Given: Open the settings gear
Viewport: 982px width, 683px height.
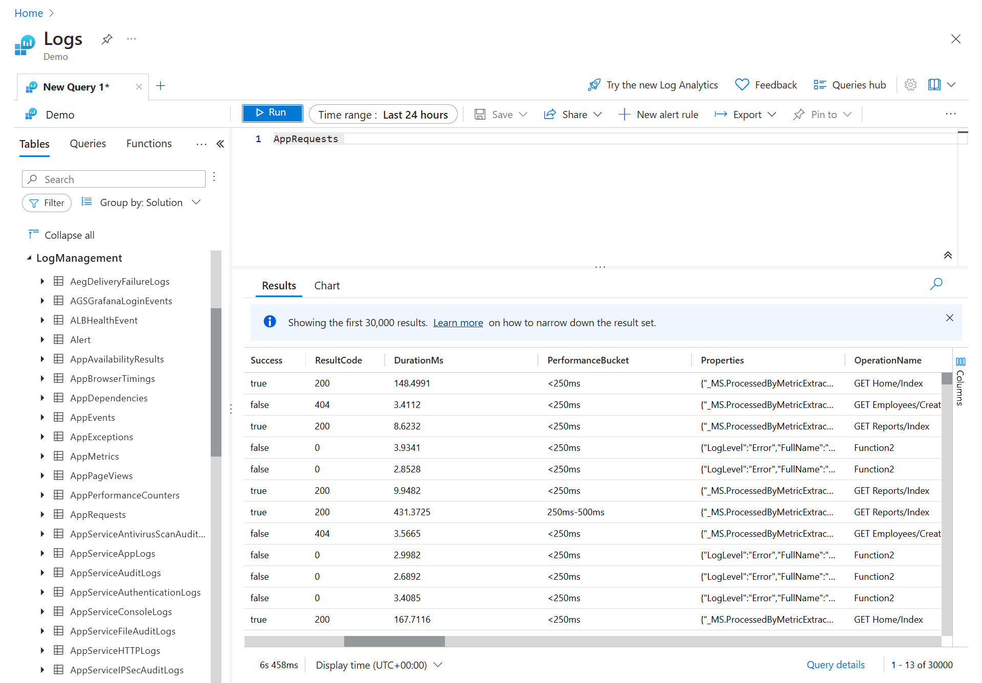Looking at the screenshot, I should pyautogui.click(x=910, y=84).
